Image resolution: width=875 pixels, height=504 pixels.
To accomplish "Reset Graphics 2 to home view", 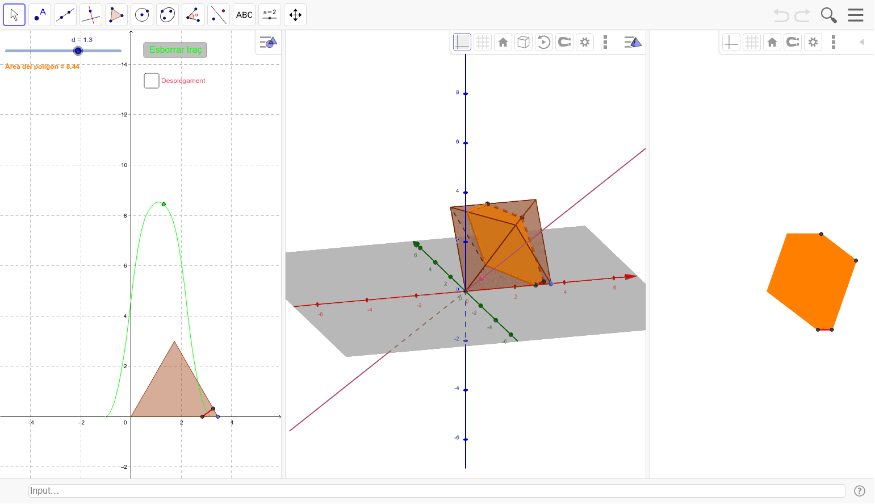I will [x=772, y=42].
